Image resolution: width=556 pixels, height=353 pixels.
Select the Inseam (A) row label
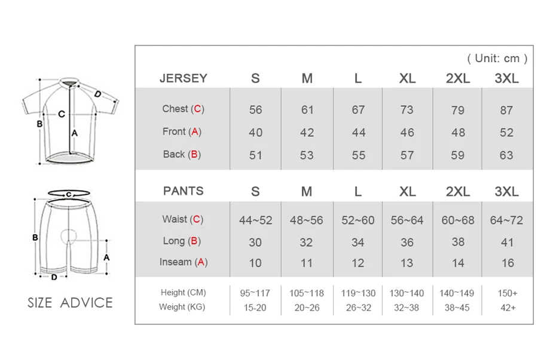click(184, 262)
